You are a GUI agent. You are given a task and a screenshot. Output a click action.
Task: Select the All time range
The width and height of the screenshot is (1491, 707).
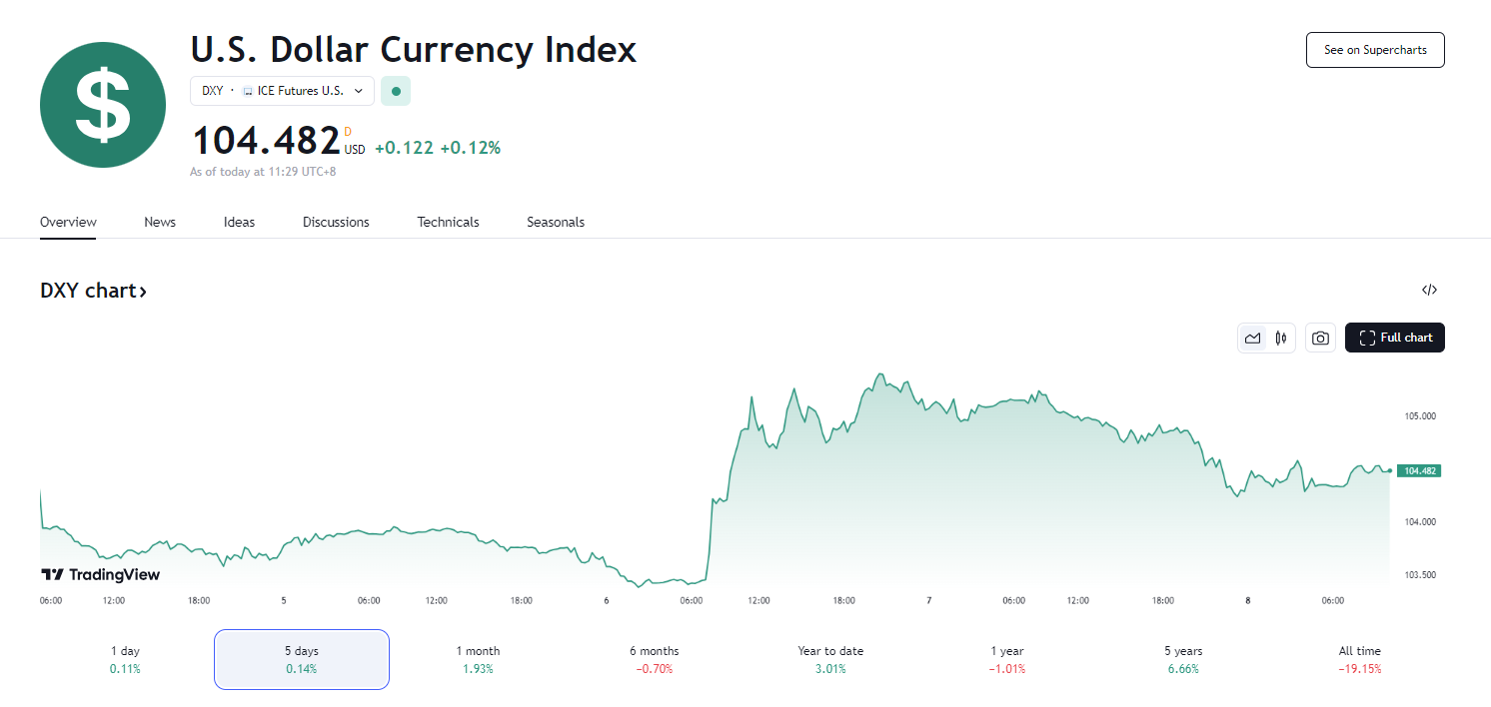(1359, 659)
